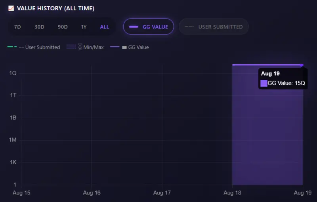Viewport: 317px width, 202px height.
Task: Click the purple swatch in the tooltip
Action: (264, 83)
